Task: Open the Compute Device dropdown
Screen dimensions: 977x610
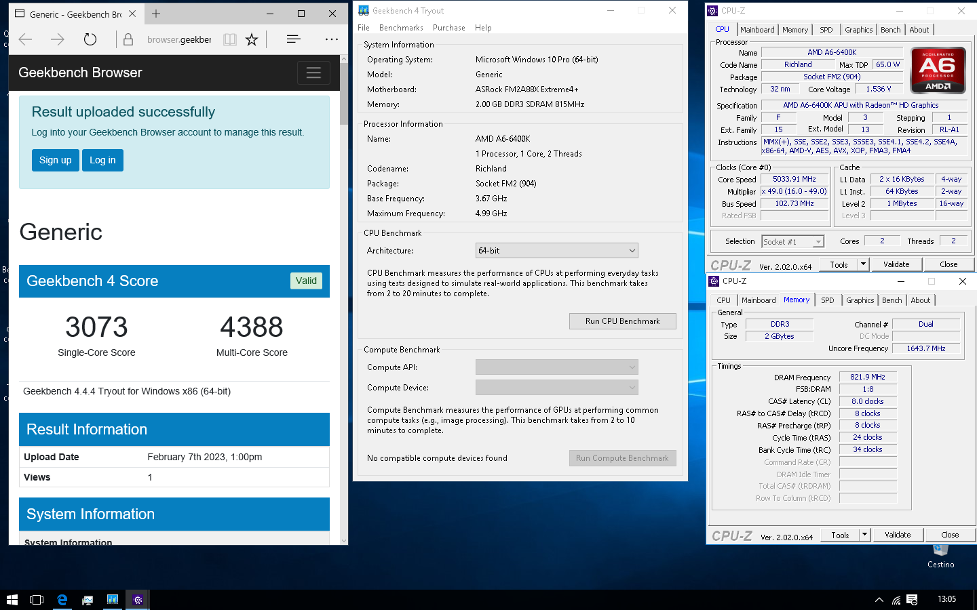Action: [x=557, y=388]
